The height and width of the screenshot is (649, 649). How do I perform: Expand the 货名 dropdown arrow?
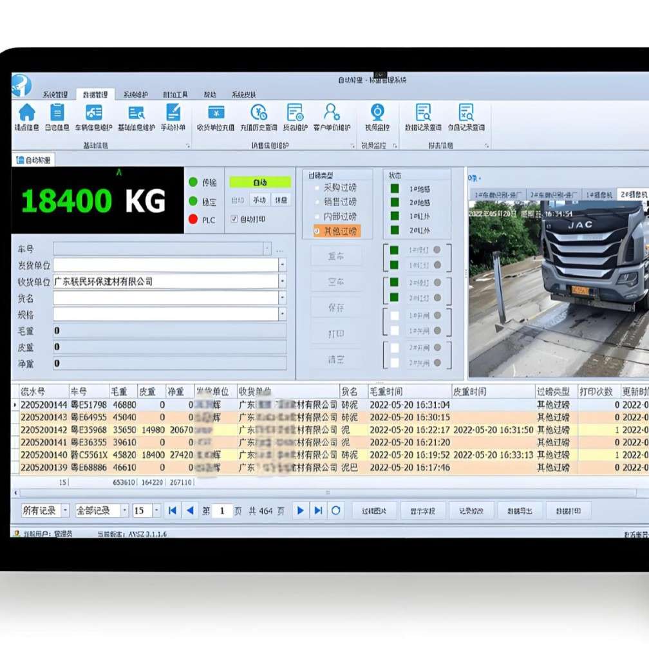coord(282,297)
